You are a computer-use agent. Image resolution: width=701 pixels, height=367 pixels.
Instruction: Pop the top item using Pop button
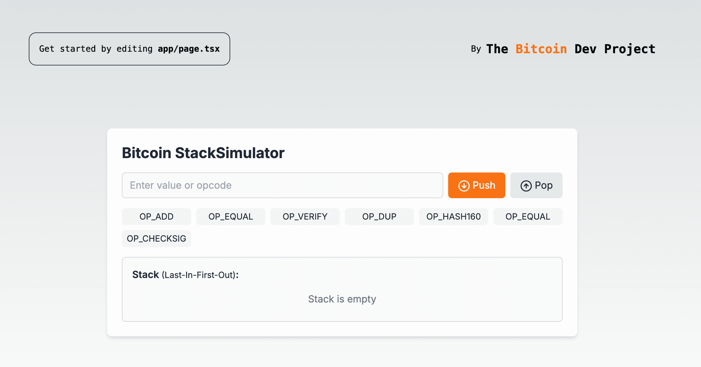point(536,185)
